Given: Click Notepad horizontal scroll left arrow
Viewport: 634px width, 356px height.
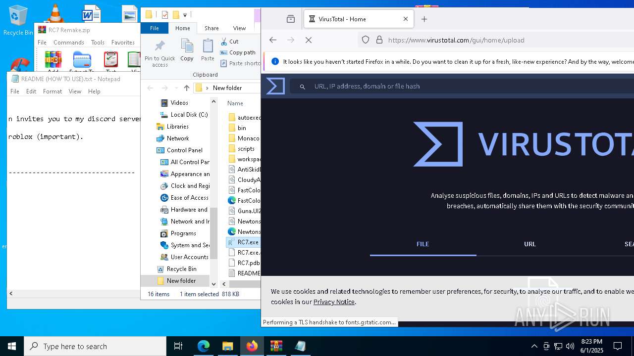Looking at the screenshot, I should click(11, 293).
